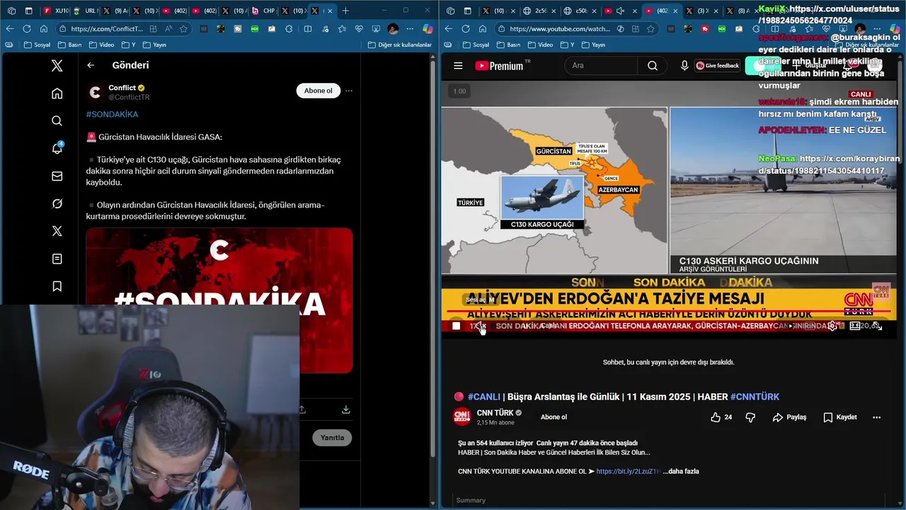Image resolution: width=906 pixels, height=510 pixels.
Task: Stop the CNN TÜRK live video
Action: (x=457, y=326)
